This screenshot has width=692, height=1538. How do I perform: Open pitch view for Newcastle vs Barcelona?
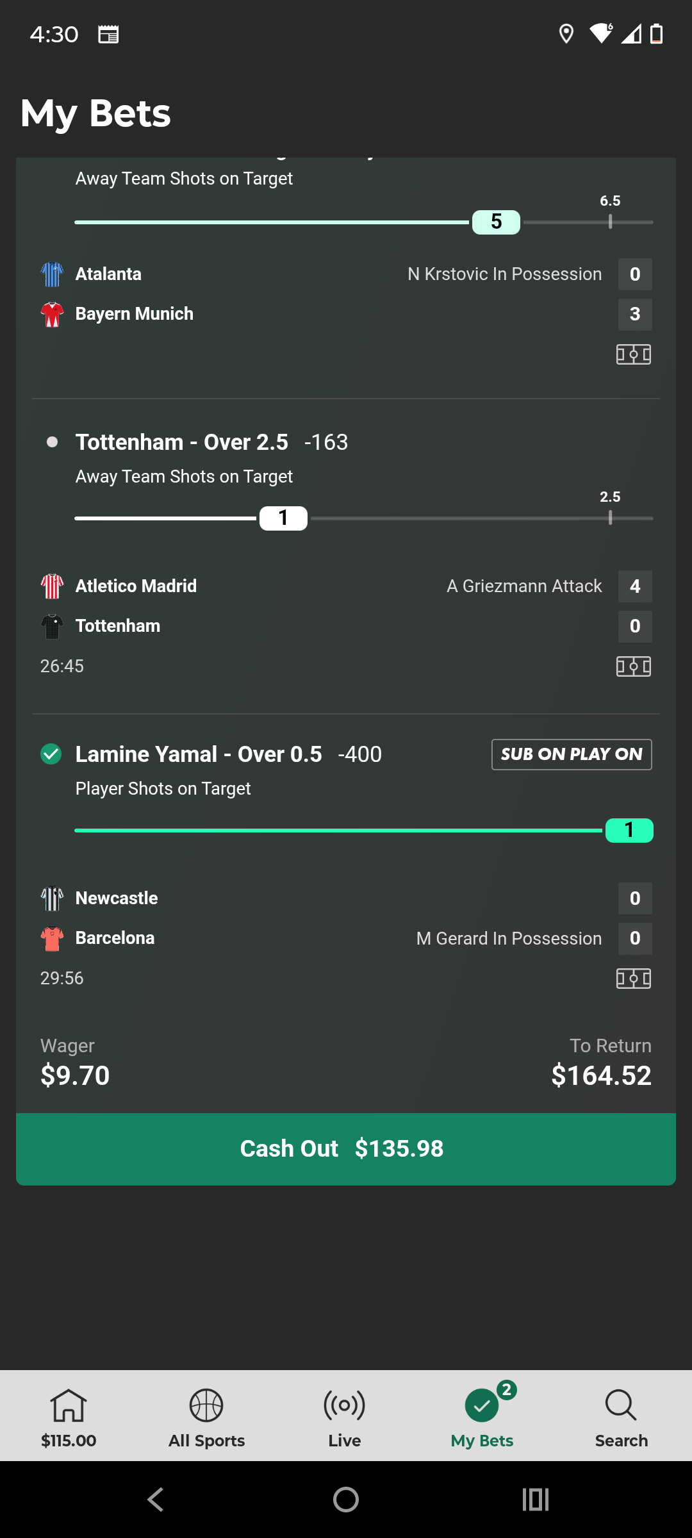coord(634,979)
